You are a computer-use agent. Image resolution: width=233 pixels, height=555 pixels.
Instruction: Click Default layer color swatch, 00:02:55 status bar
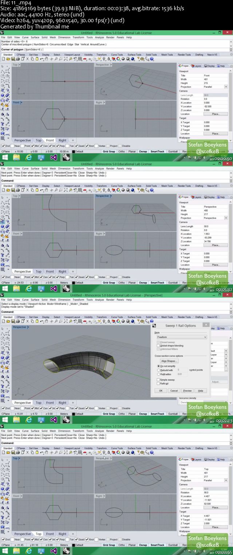click(x=74, y=545)
